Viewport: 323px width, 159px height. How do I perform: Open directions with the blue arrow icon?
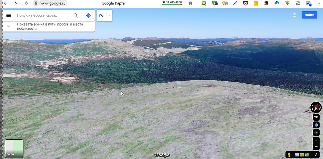[88, 15]
